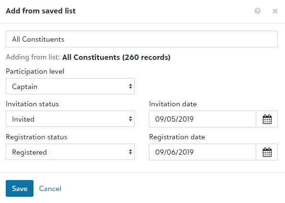Screen dimensions: 285x203
Task: Click the All Constituents (260 records) text
Action: click(x=116, y=57)
